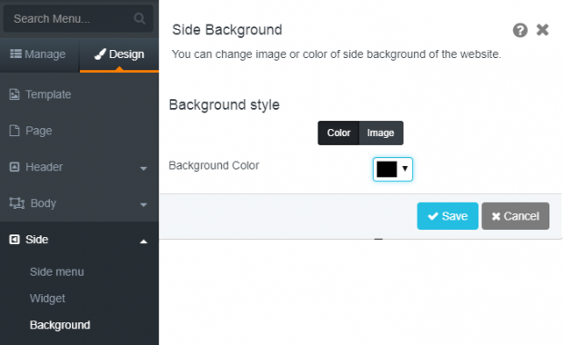Click the Page document icon

[x=15, y=131]
